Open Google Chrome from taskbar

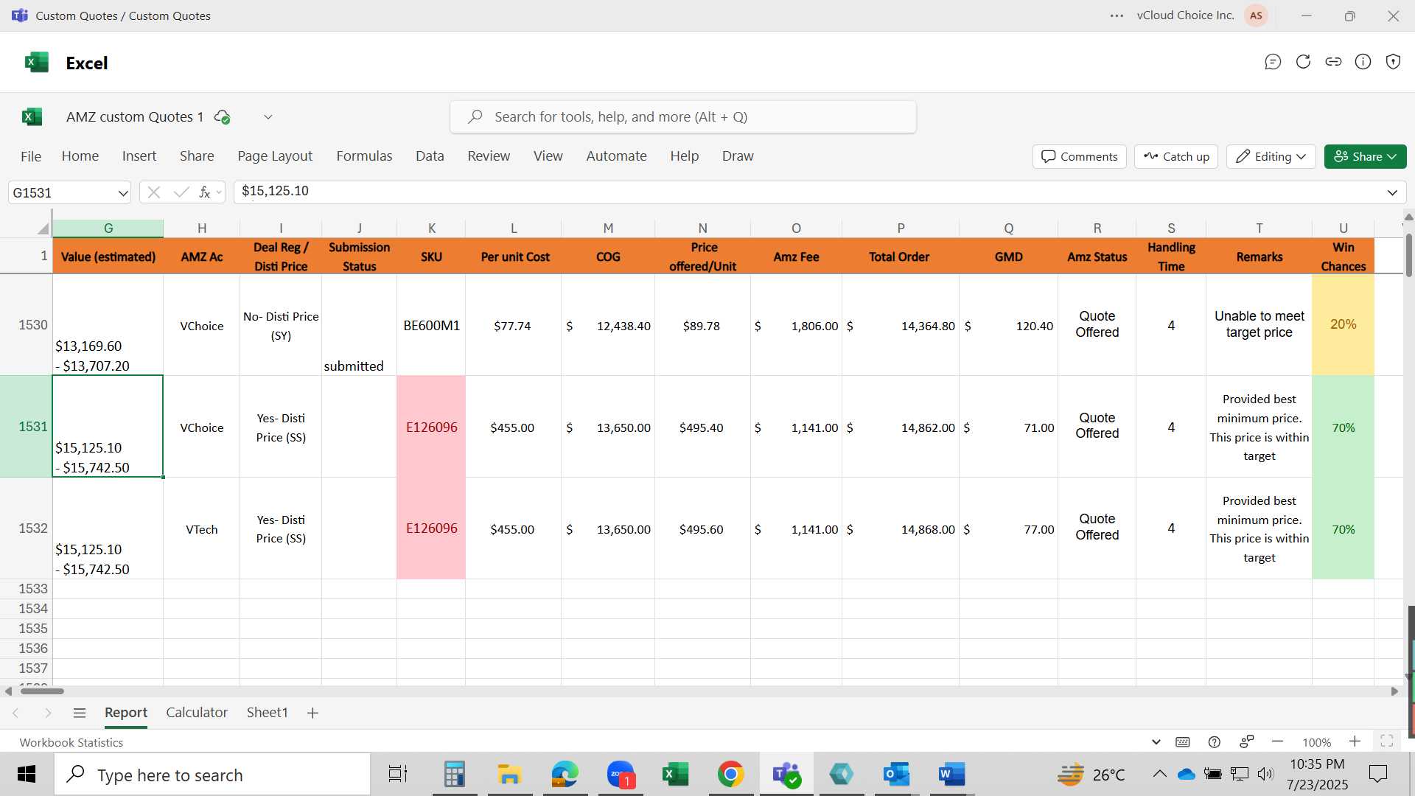730,775
